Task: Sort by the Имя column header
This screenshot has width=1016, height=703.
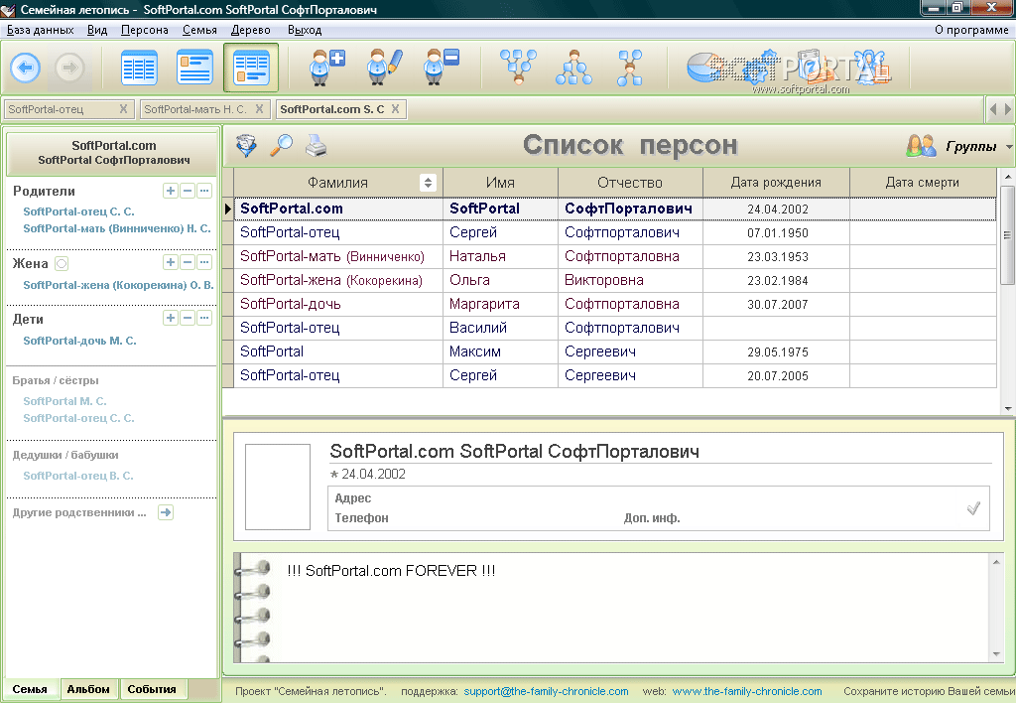Action: pyautogui.click(x=500, y=183)
